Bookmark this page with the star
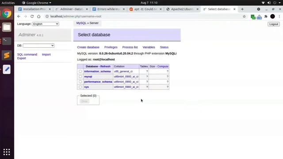This screenshot has height=159, width=283. 244,16
